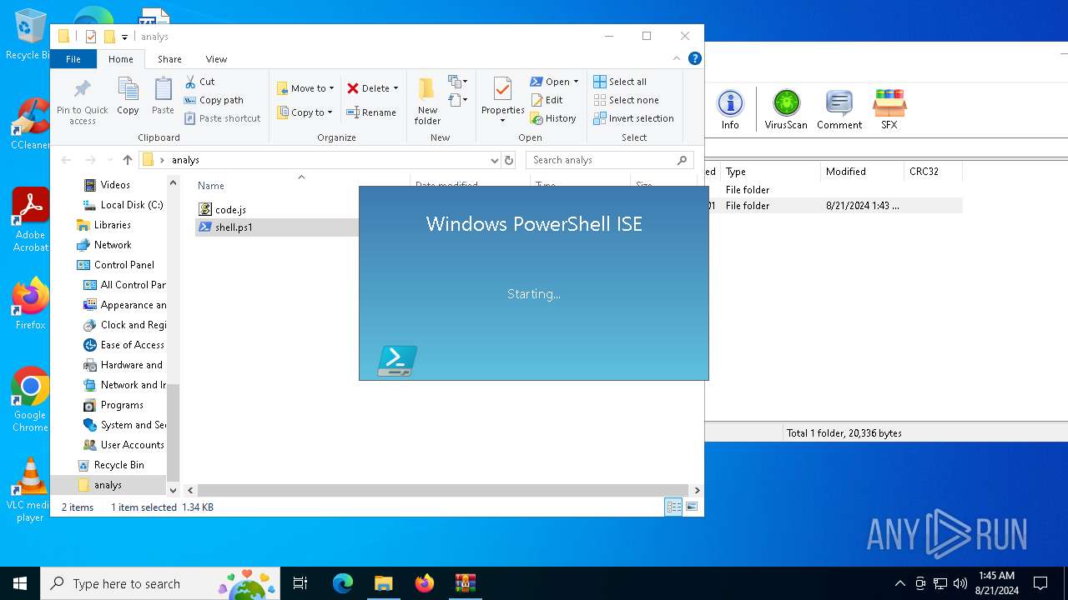Open the File menu tab
The image size is (1068, 600).
73,59
